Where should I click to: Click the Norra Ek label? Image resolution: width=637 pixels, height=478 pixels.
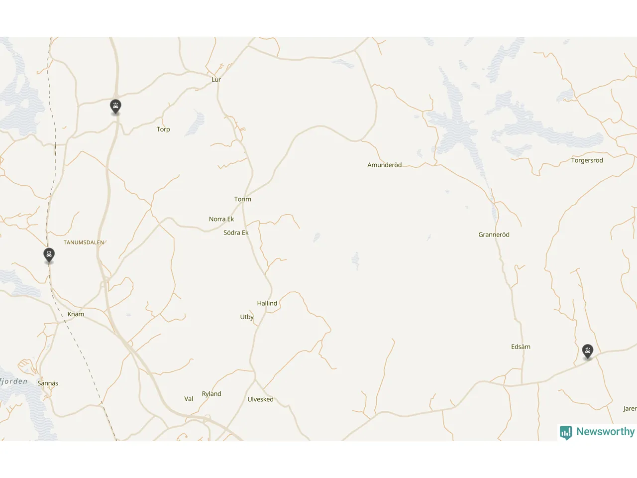(x=221, y=219)
